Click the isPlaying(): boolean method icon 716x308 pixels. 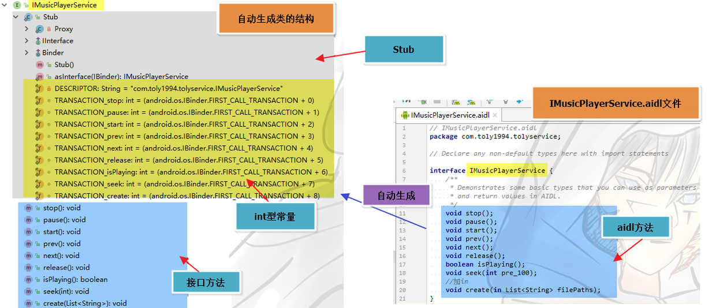click(28, 279)
